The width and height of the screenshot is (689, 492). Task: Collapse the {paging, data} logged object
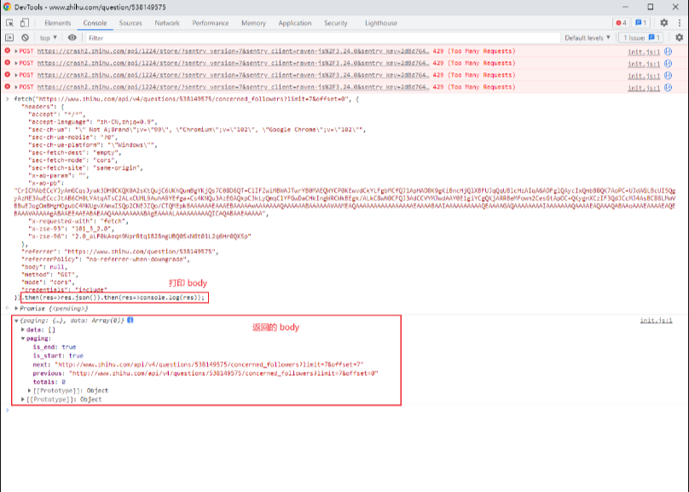click(16, 321)
